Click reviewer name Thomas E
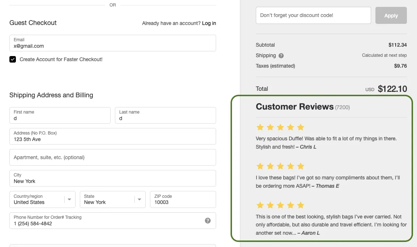 tap(327, 186)
